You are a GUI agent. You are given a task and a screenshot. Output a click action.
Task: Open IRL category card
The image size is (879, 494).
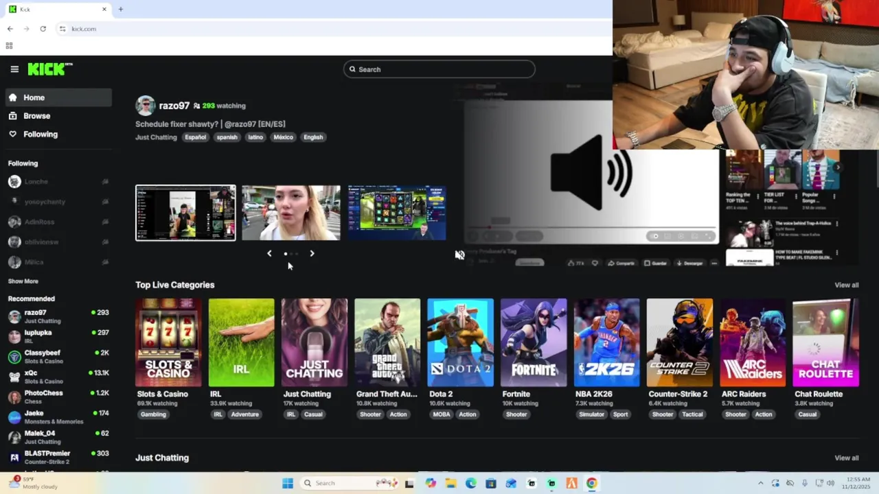tap(241, 342)
